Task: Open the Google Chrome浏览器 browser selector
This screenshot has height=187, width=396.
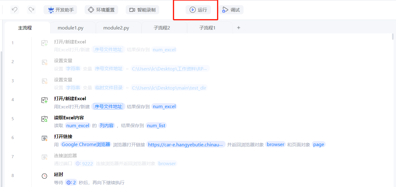Action: pyautogui.click(x=86, y=144)
